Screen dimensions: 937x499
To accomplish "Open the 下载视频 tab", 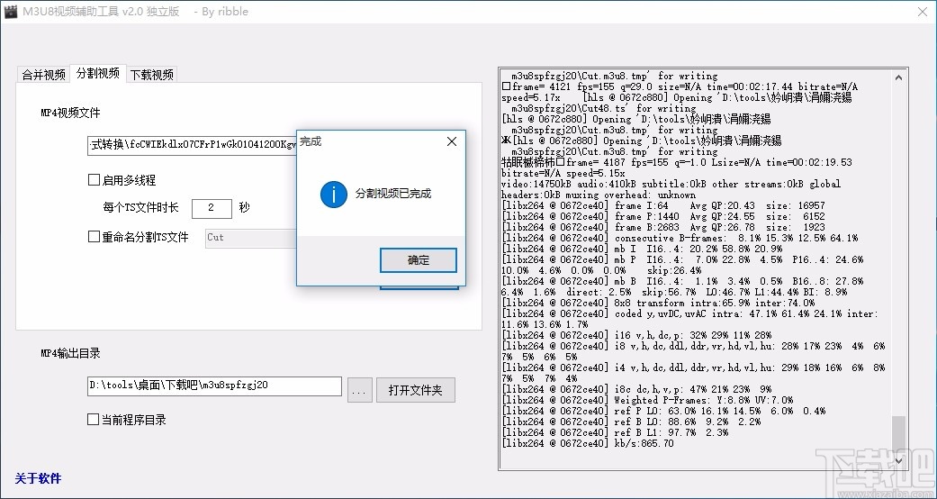I will (x=152, y=75).
